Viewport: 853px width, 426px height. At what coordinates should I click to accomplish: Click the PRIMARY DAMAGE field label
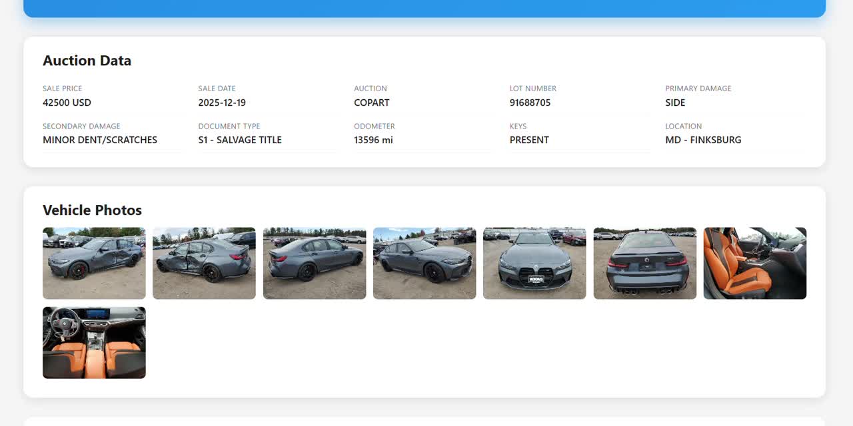coord(698,89)
